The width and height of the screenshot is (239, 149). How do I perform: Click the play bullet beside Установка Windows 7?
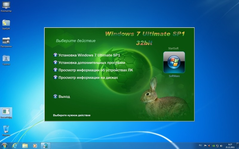[x=55, y=55]
